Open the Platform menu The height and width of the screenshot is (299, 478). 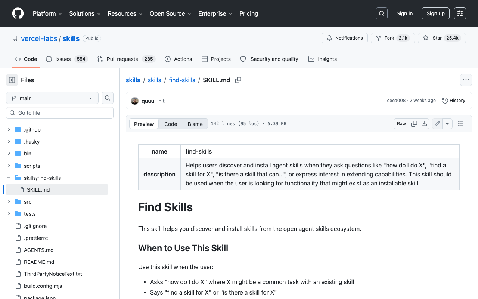pyautogui.click(x=47, y=13)
